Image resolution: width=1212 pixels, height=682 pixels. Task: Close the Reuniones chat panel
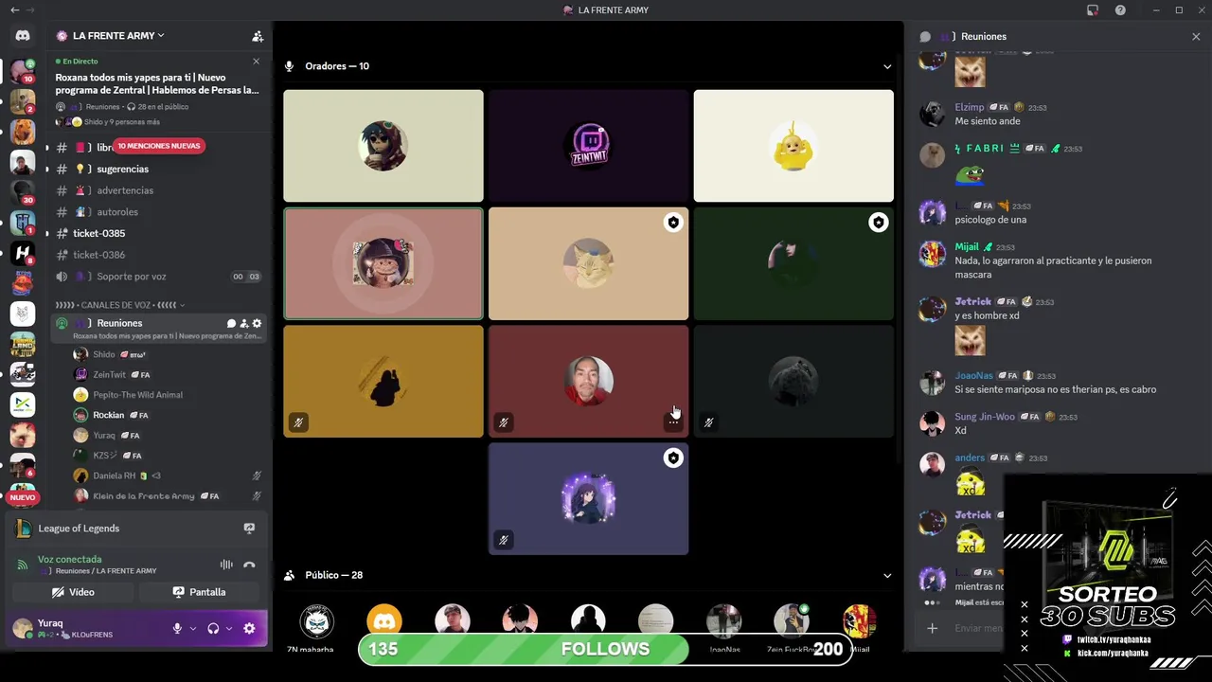[x=1196, y=36]
